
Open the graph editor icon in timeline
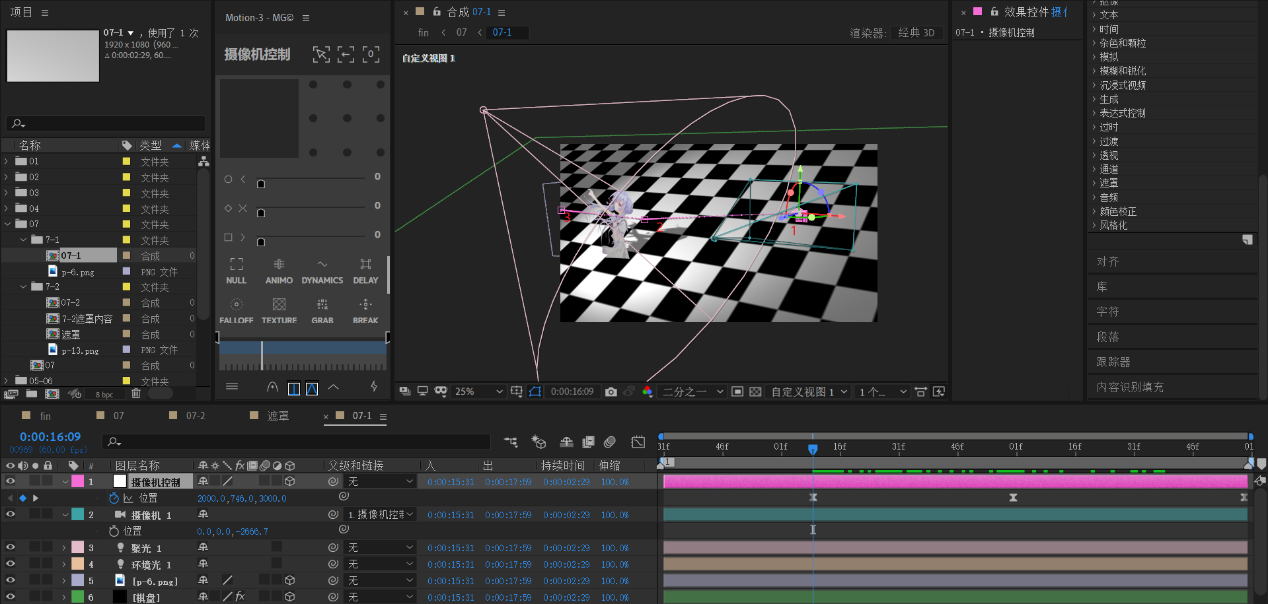click(x=638, y=442)
